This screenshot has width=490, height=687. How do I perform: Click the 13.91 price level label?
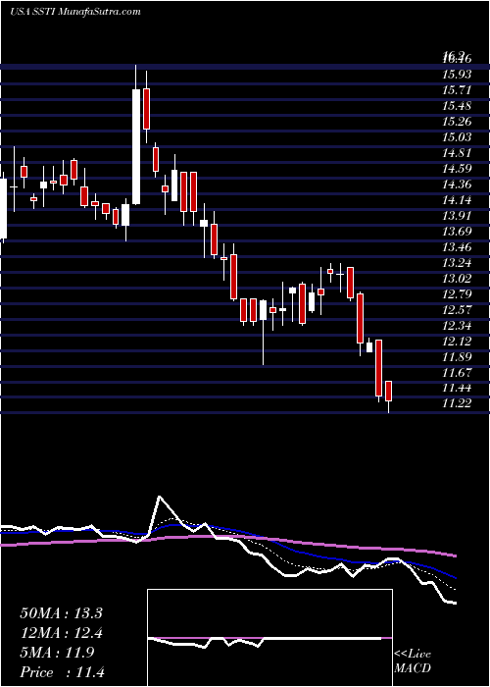pos(457,216)
